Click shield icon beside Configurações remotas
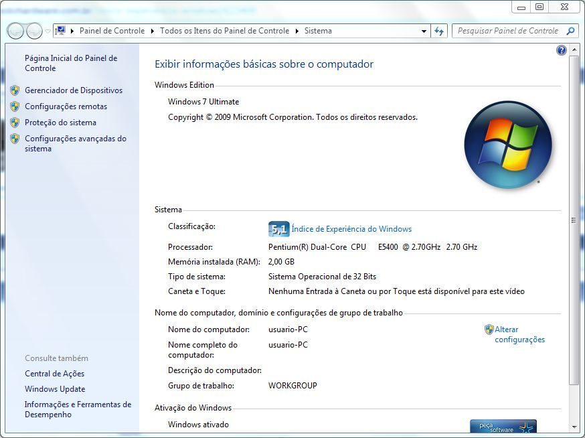This screenshot has height=438, width=585. pyautogui.click(x=15, y=106)
